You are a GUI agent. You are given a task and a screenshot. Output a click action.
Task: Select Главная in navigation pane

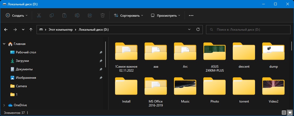tap(20, 44)
